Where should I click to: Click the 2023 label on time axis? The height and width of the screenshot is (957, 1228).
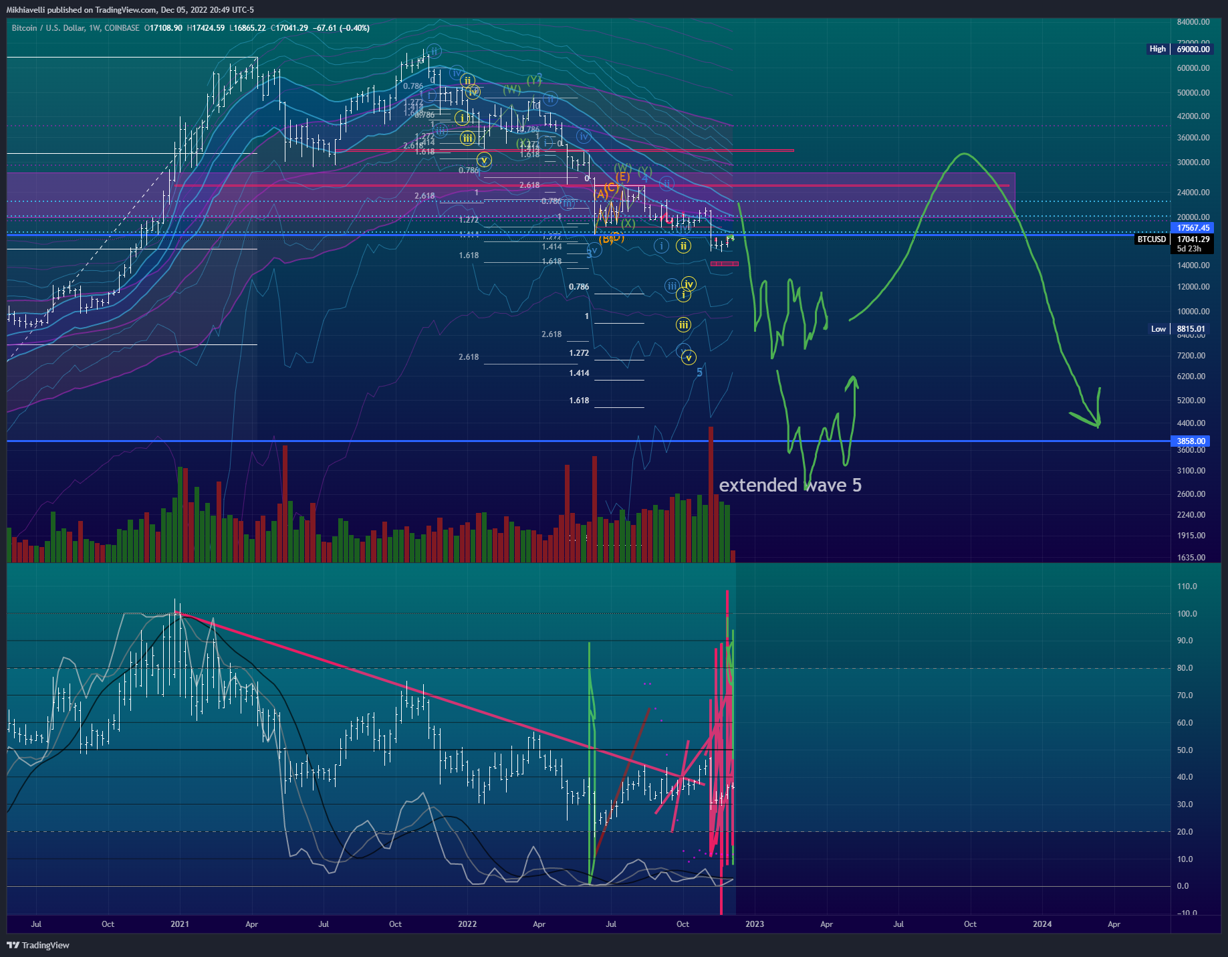point(755,924)
